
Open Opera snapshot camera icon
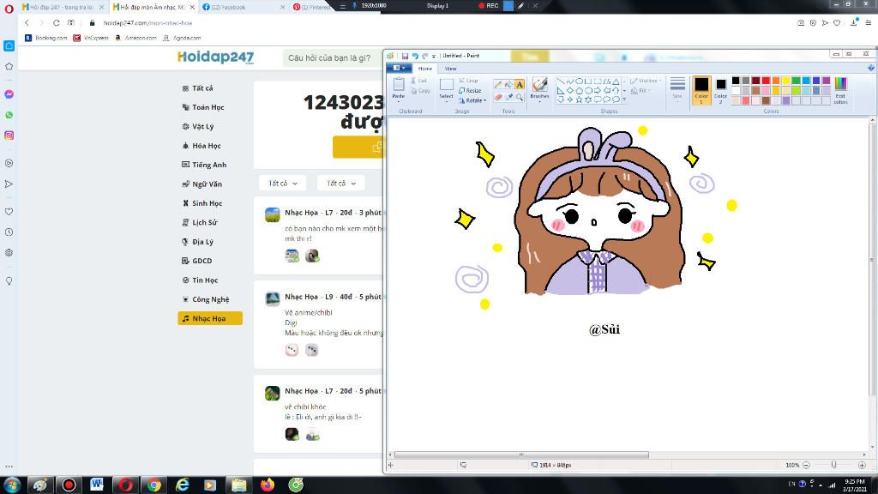pos(801,23)
